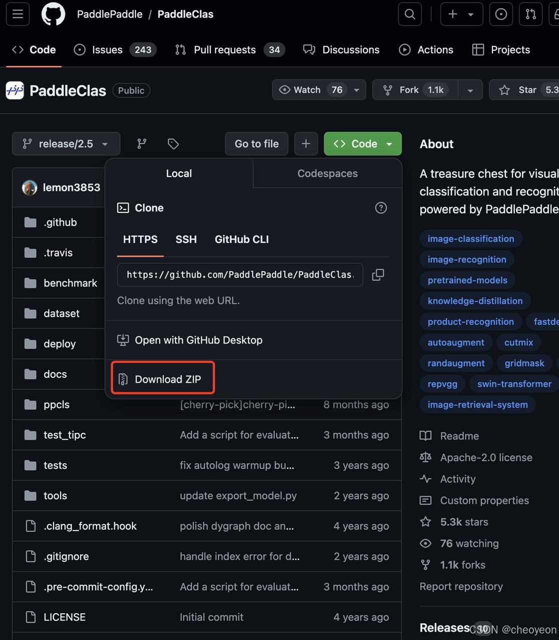
Task: Open the ppcls folder
Action: coord(57,404)
